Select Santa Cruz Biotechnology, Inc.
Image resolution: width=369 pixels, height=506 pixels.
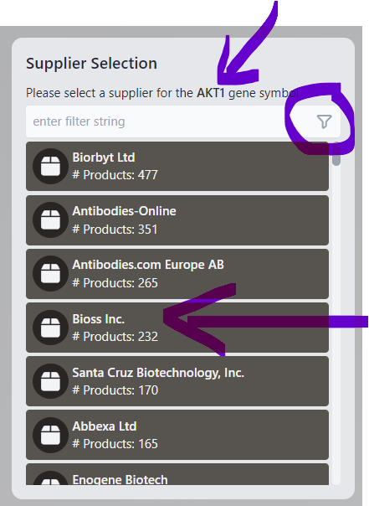tap(177, 381)
